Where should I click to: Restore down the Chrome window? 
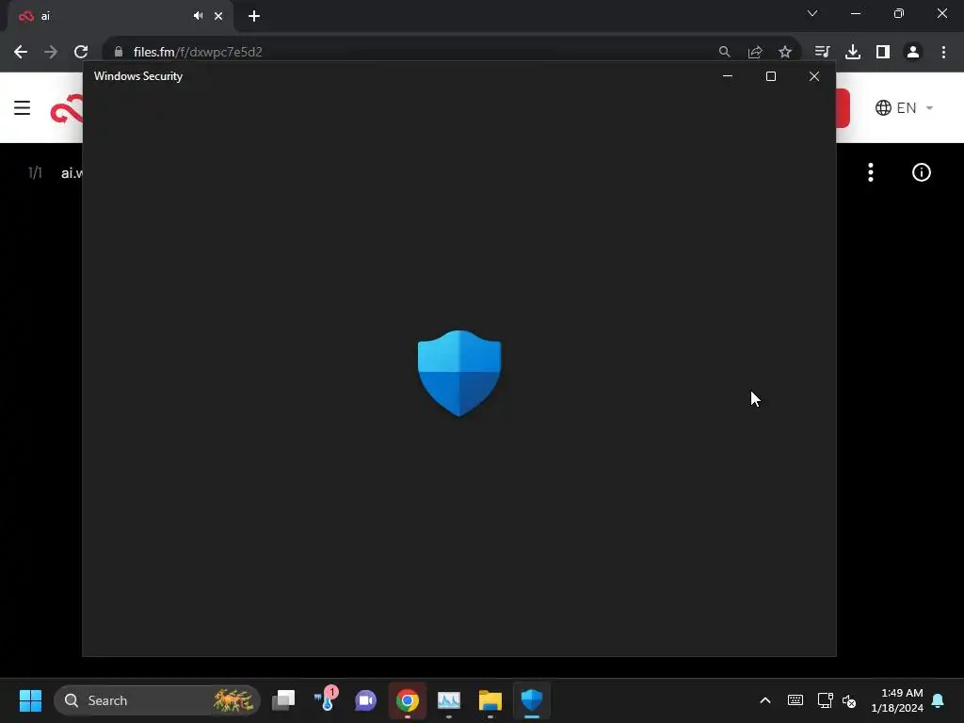coord(899,13)
